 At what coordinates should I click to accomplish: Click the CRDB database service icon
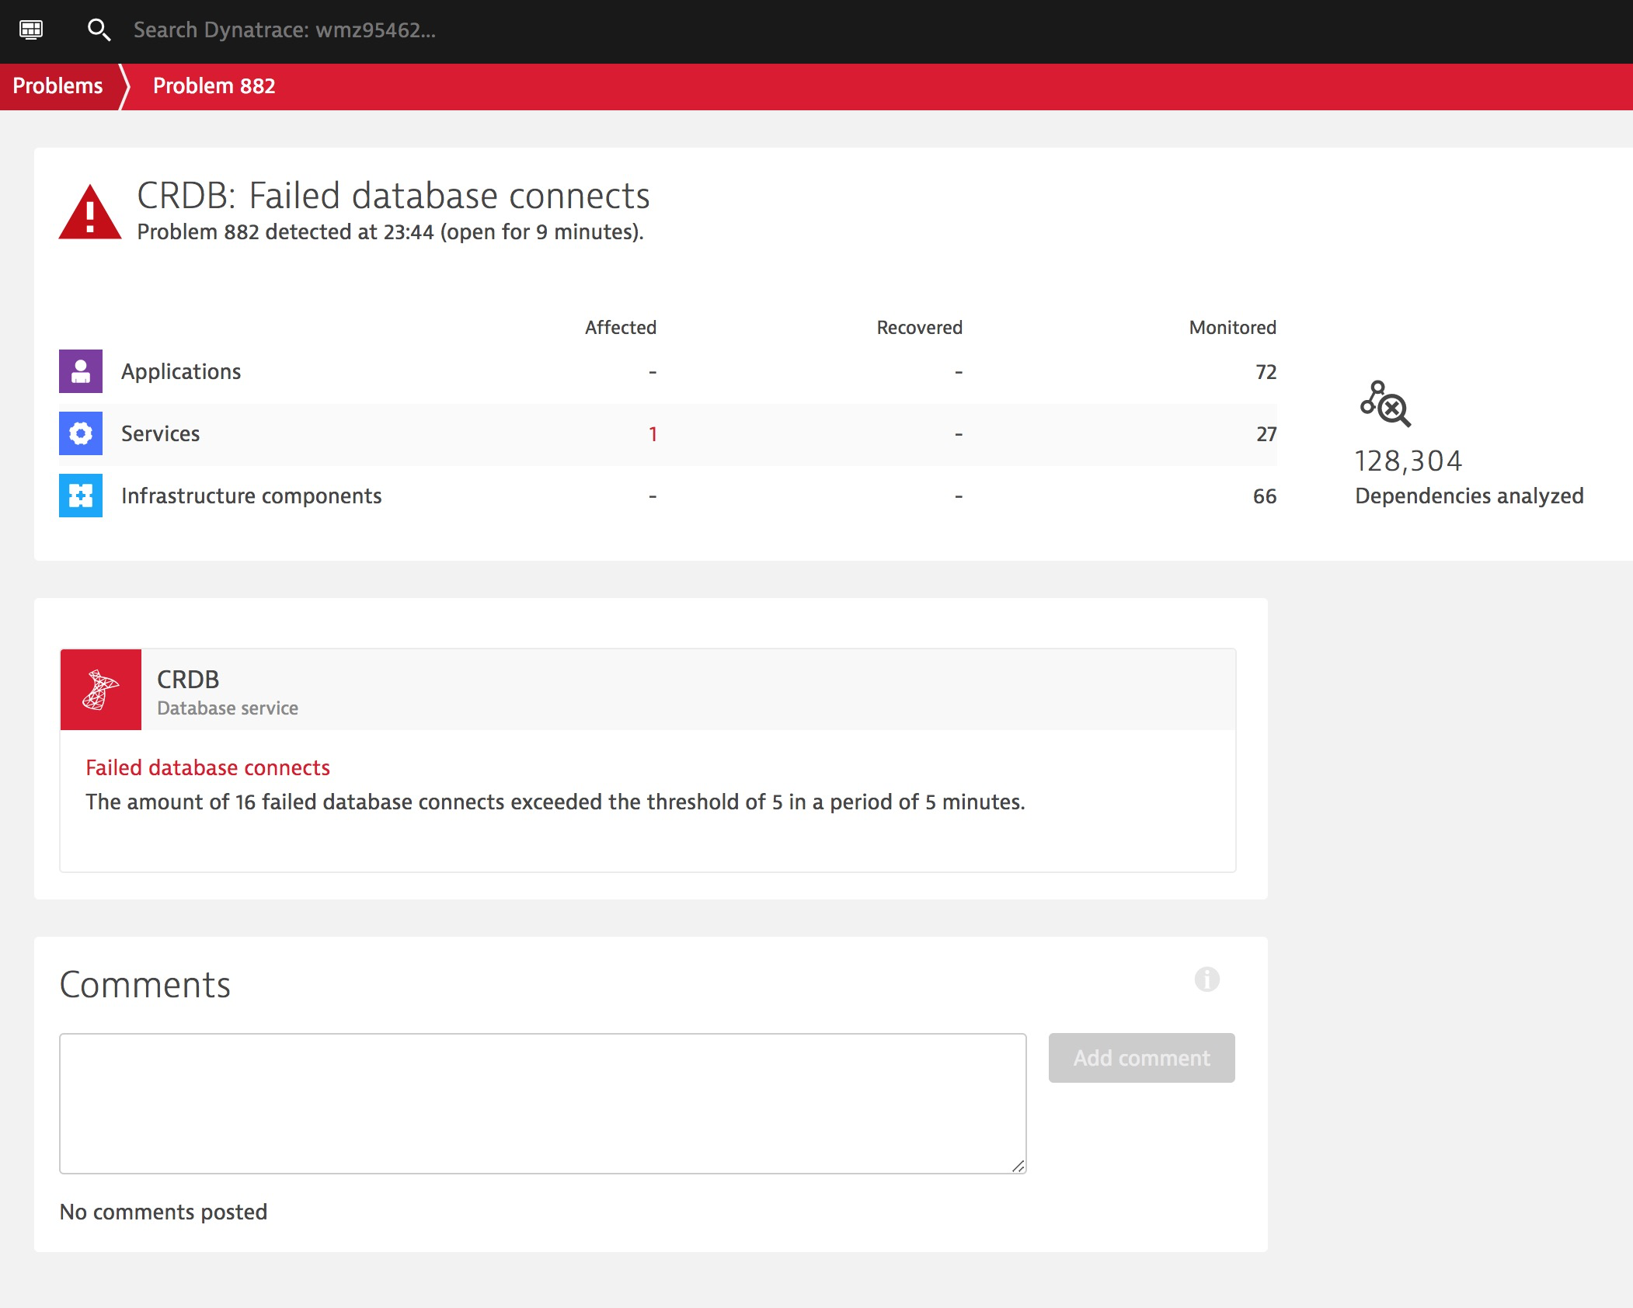[x=100, y=689]
